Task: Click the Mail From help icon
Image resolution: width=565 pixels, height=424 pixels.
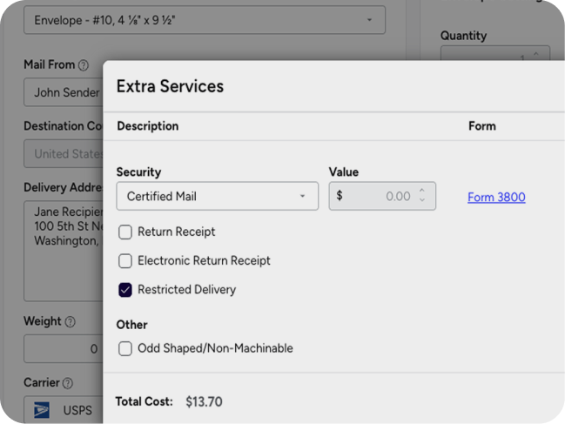Action: tap(84, 65)
